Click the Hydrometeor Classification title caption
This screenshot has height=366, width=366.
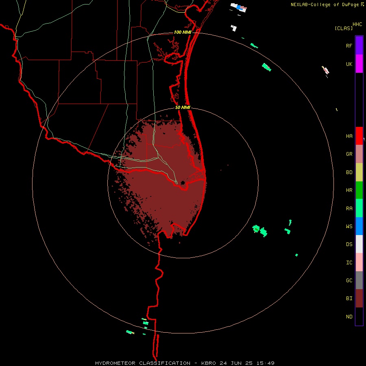pyautogui.click(x=143, y=363)
